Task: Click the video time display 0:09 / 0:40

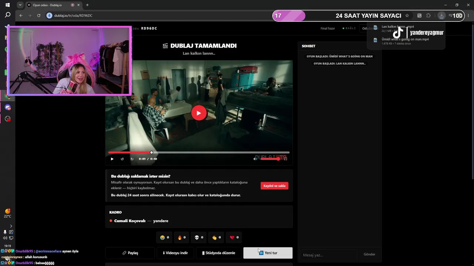Action: [x=148, y=159]
